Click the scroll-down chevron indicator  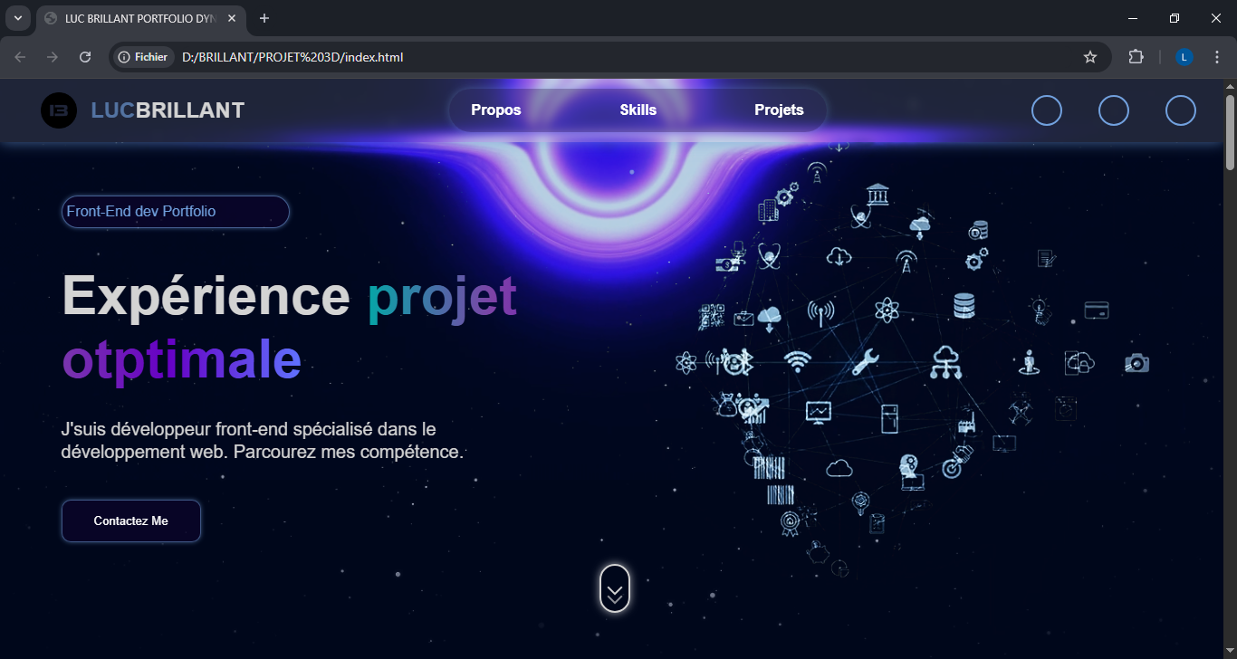pos(615,588)
